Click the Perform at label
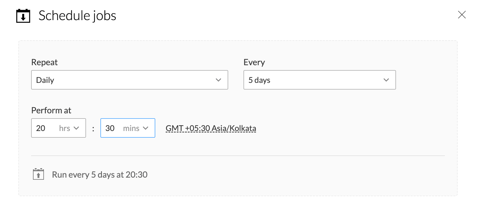The width and height of the screenshot is (479, 209). click(51, 110)
